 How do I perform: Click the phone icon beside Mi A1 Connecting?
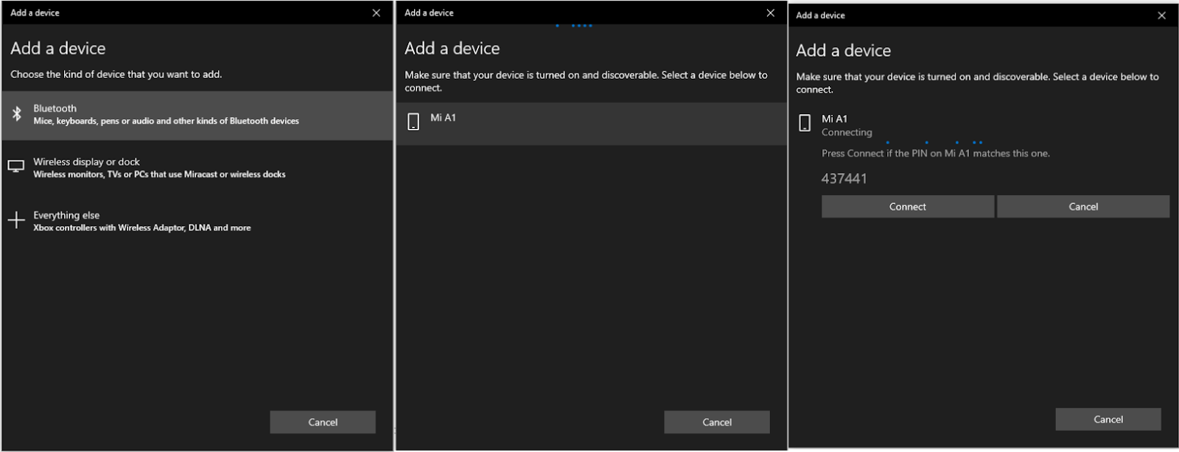click(805, 123)
